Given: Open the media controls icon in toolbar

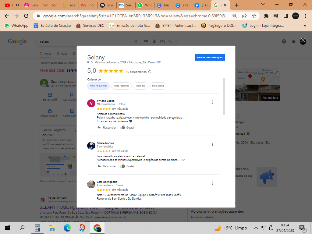Looking at the screenshot, I should [x=276, y=16].
